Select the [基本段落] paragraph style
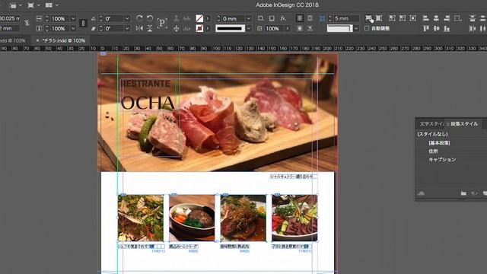This screenshot has height=274, width=487. 439,143
